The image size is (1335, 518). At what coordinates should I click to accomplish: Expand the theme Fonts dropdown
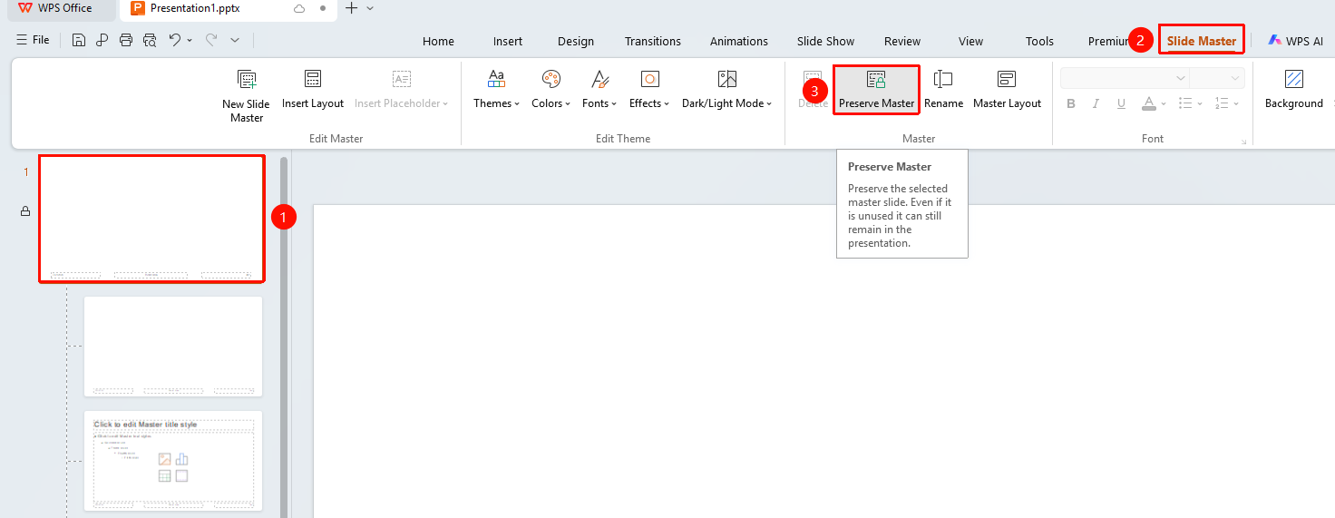coord(599,89)
